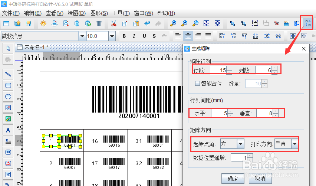This screenshot has height=186, width=316.
Task: Open the 图形(S) menu
Action: point(99,13)
